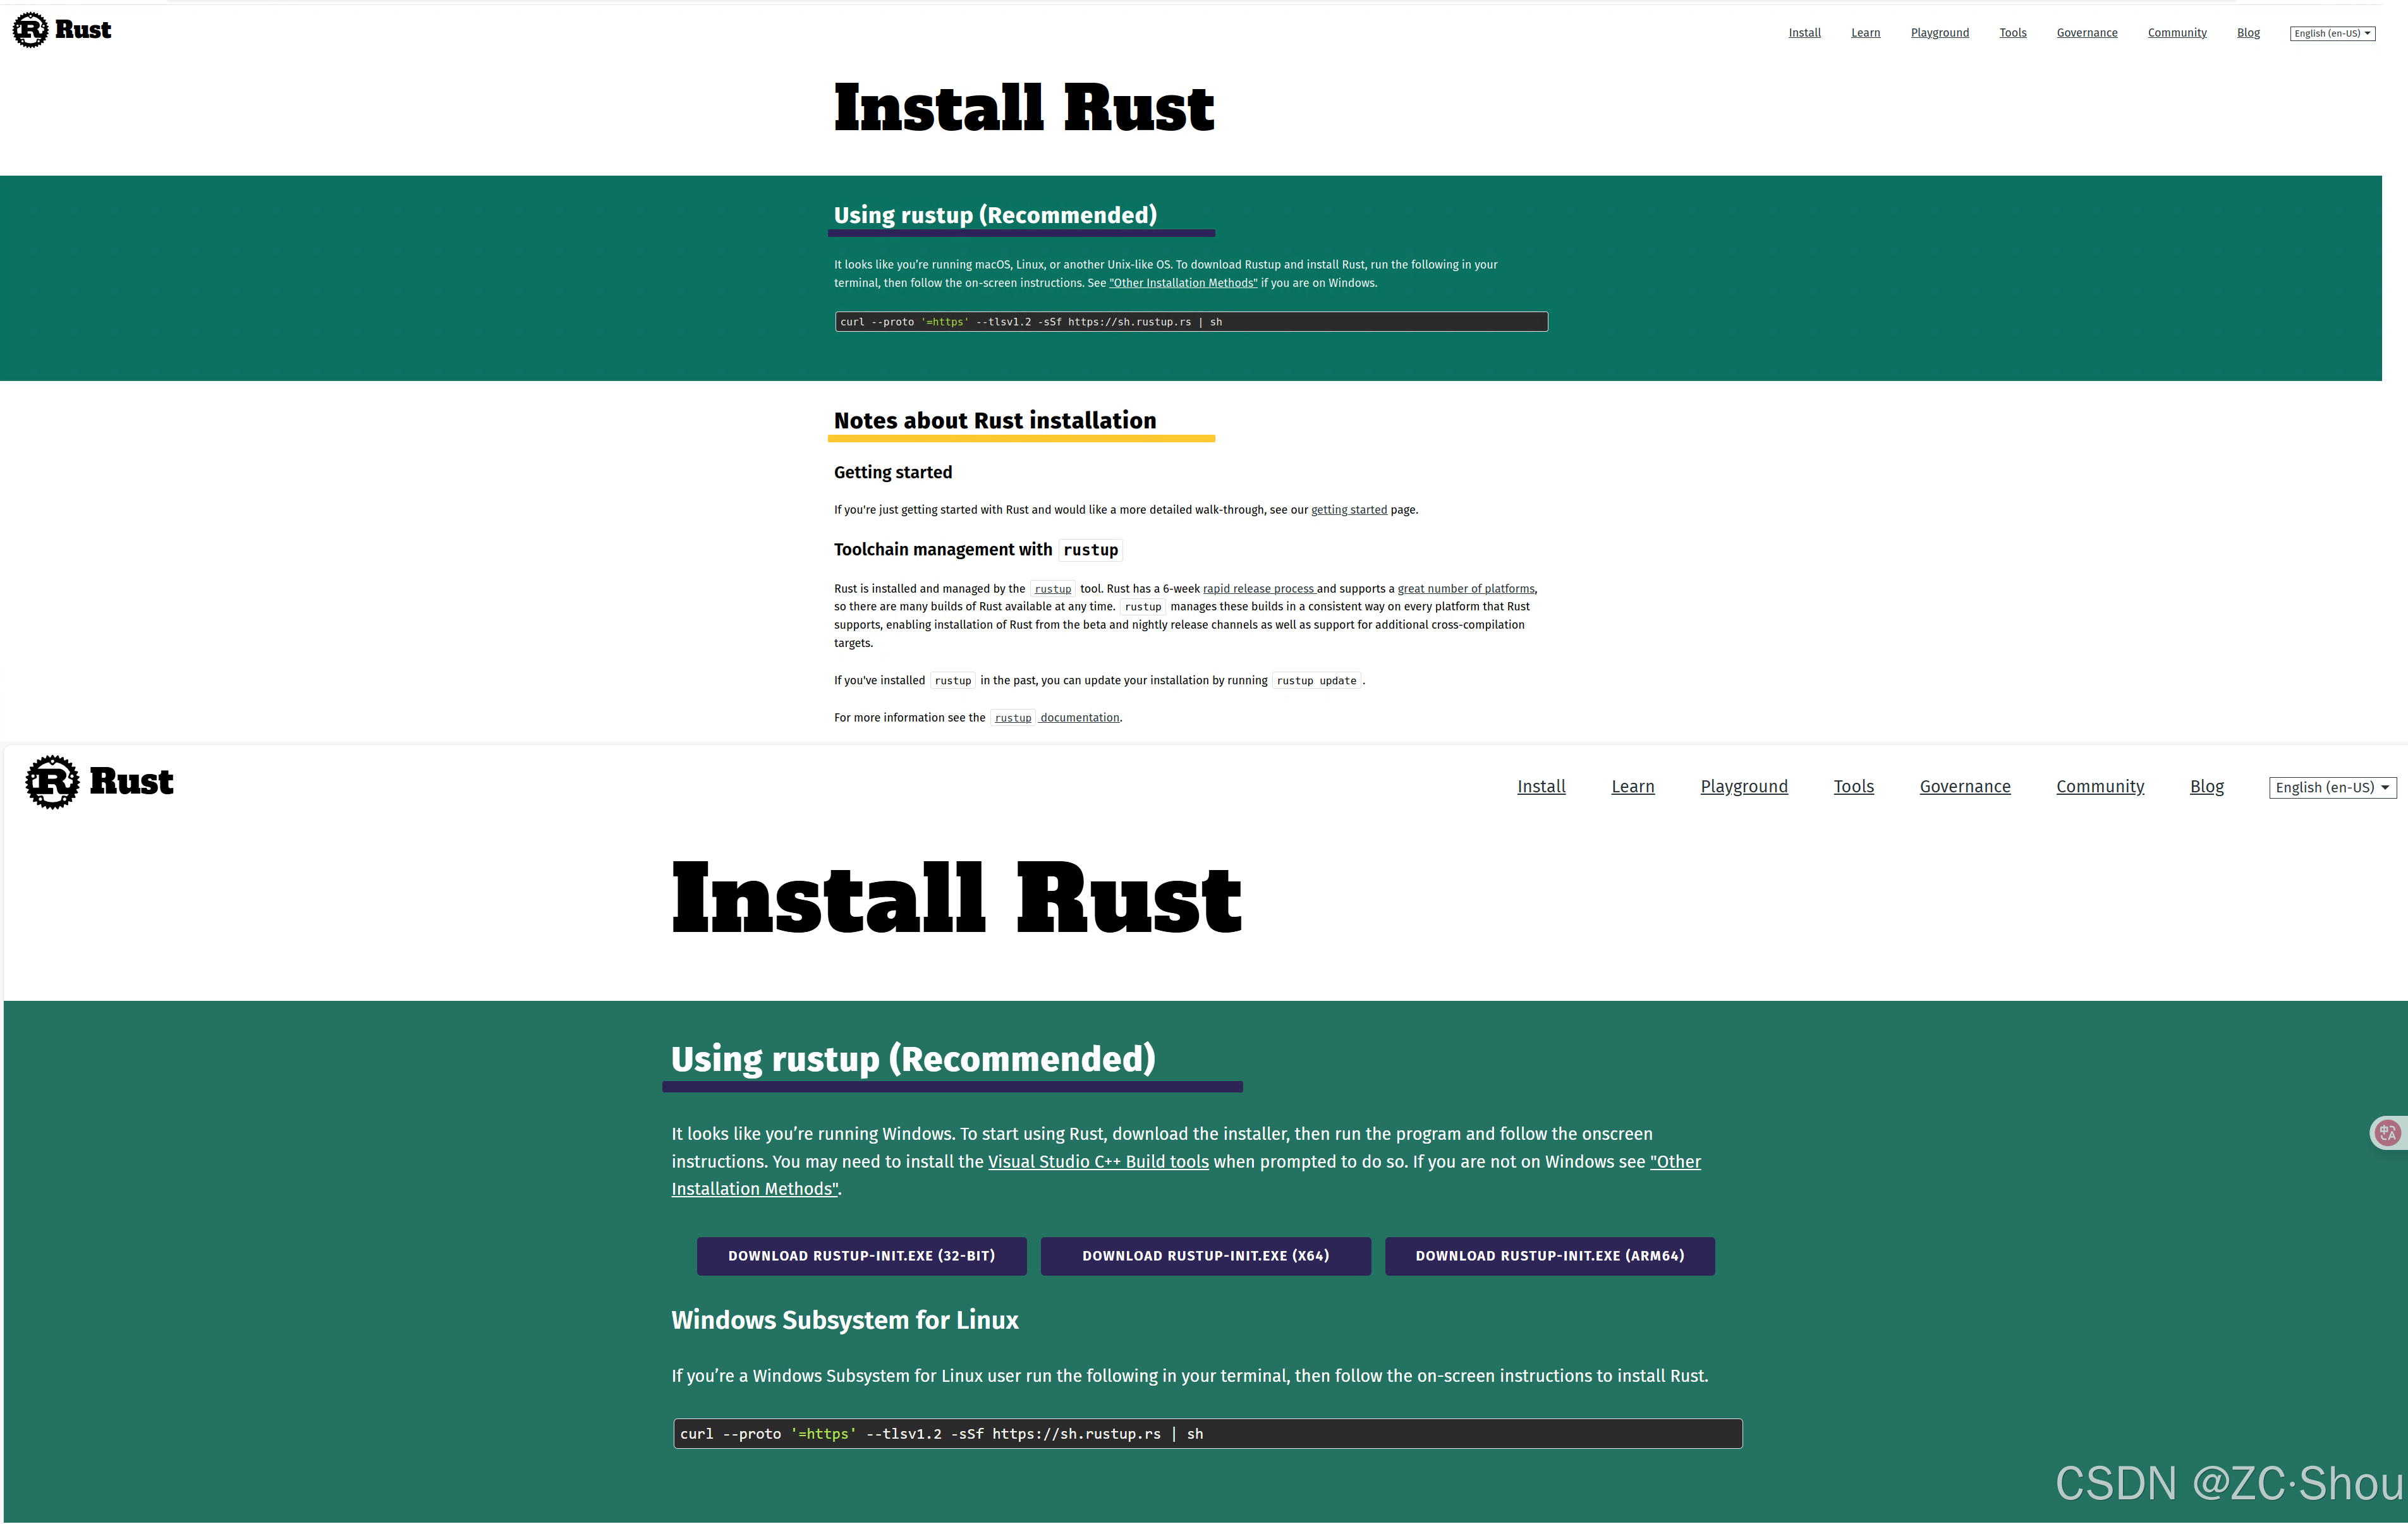Screen dimensions: 2408x1524
Task: Click the floating translate icon at right edge
Action: point(2388,1133)
